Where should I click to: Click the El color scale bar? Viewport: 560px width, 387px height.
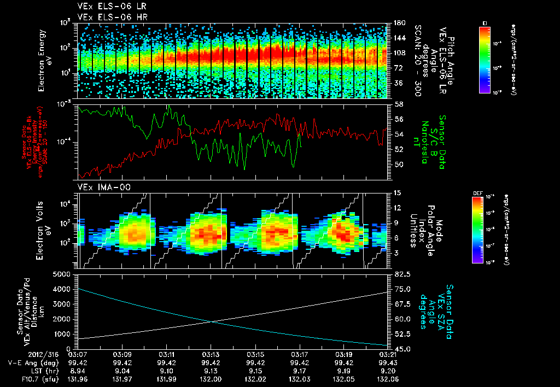[x=485, y=60]
